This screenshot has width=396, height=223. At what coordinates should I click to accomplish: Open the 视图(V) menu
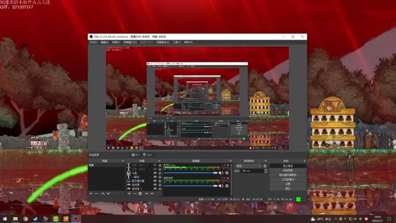116,42
